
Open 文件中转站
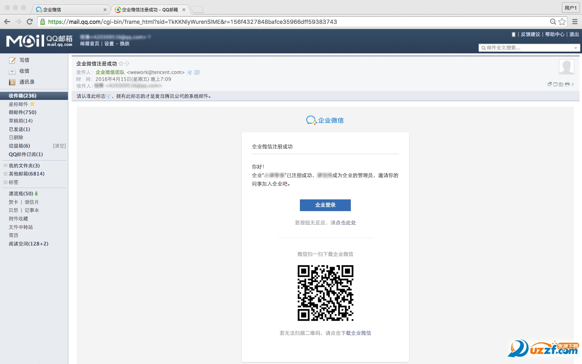pyautogui.click(x=21, y=227)
